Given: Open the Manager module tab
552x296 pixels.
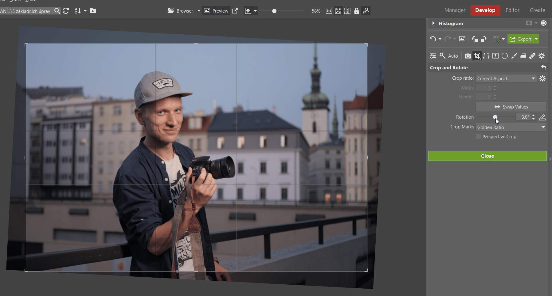Looking at the screenshot, I should point(455,10).
